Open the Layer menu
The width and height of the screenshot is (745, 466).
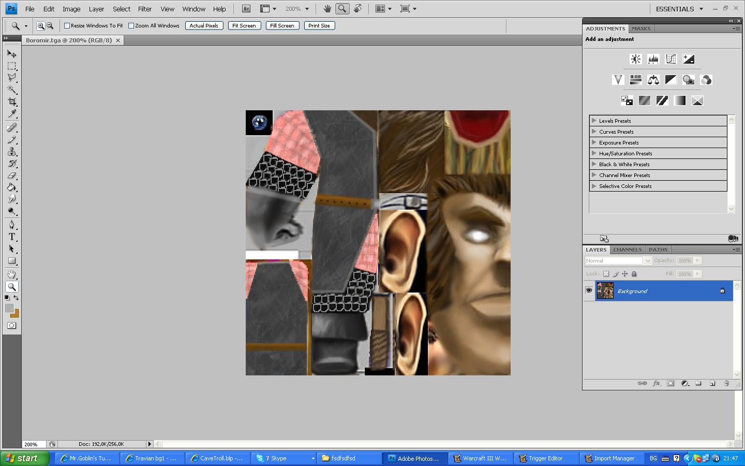[x=96, y=9]
